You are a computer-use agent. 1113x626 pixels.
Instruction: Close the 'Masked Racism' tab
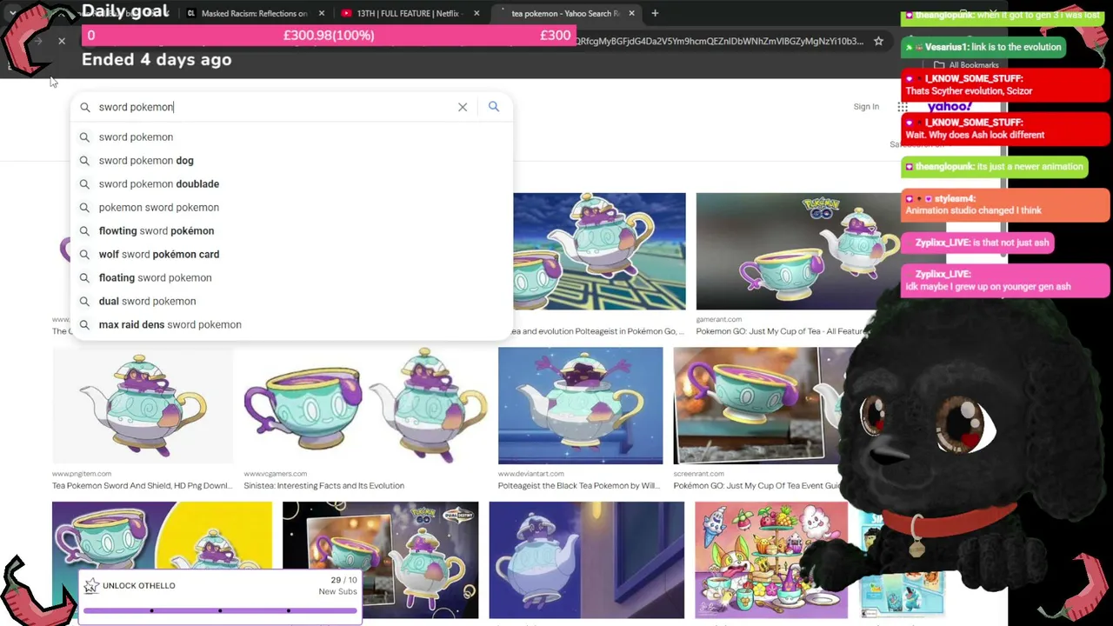coord(322,13)
